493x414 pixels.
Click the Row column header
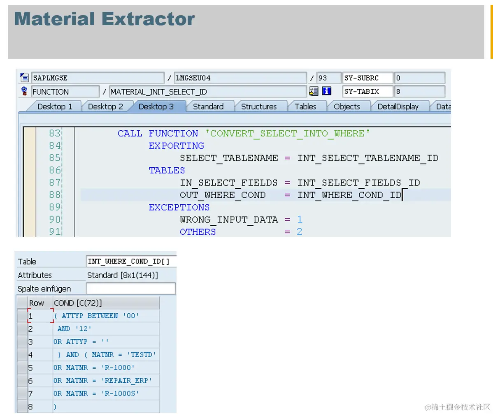(x=40, y=303)
